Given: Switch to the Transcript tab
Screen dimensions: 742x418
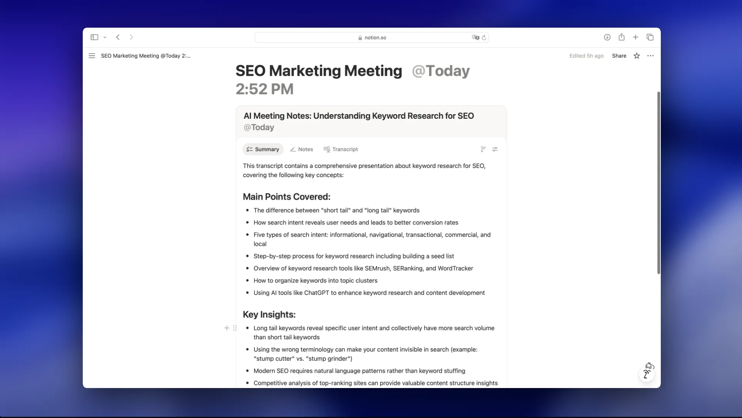Looking at the screenshot, I should point(341,149).
